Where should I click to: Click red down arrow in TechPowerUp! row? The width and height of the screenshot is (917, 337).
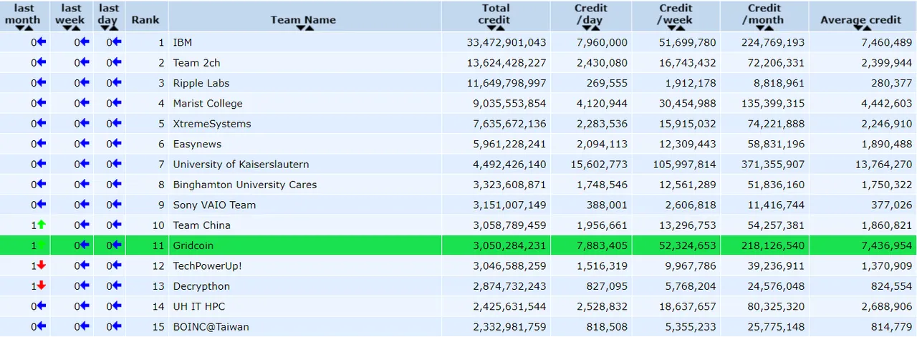pos(41,265)
